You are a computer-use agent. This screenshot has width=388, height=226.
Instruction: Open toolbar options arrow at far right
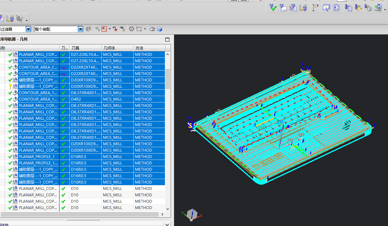tap(385, 10)
